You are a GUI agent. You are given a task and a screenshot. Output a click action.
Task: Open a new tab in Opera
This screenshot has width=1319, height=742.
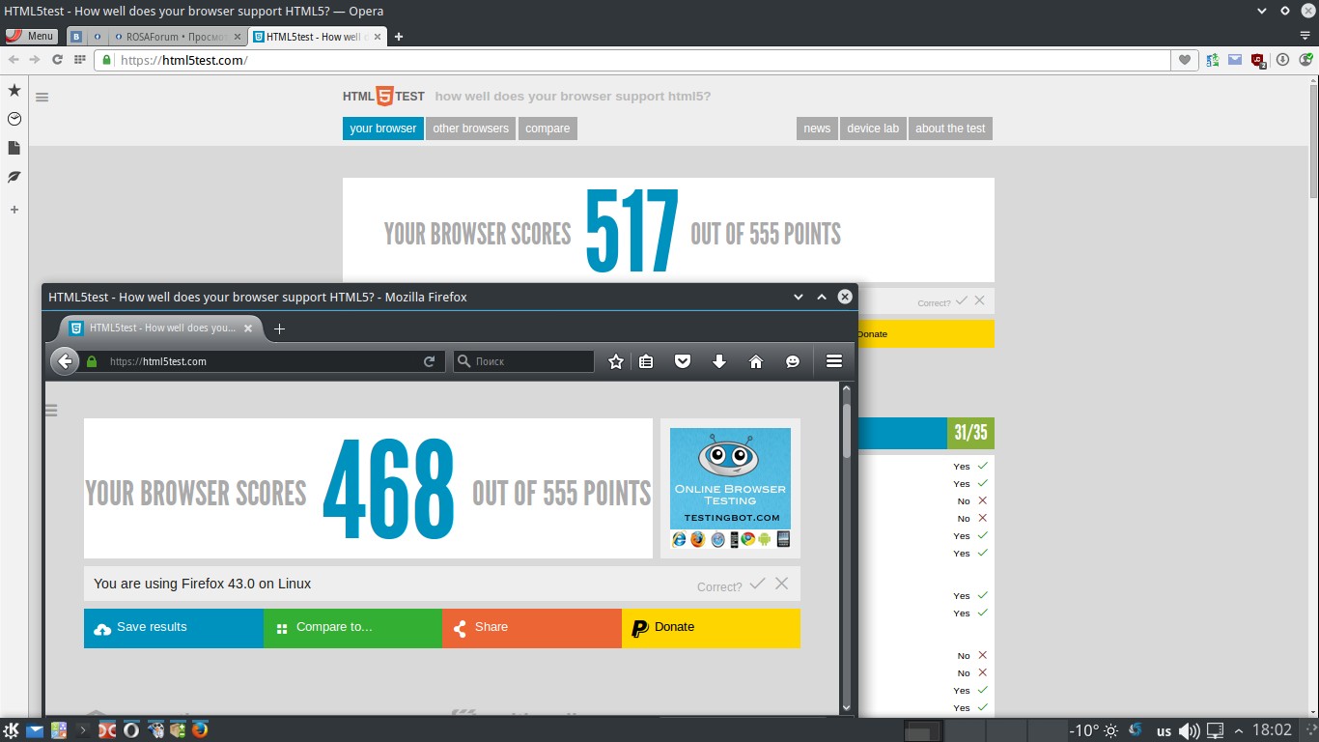pos(399,37)
